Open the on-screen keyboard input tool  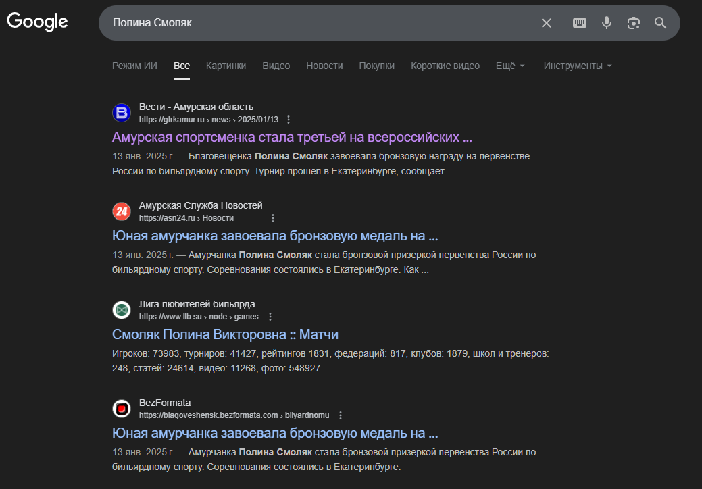tap(579, 23)
